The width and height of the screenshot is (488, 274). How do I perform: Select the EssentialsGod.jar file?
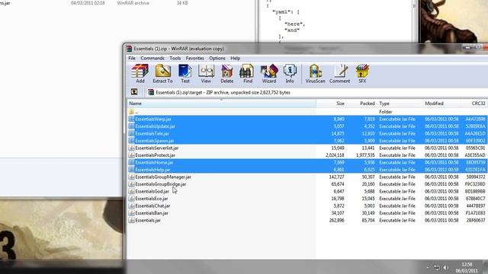pos(307,191)
